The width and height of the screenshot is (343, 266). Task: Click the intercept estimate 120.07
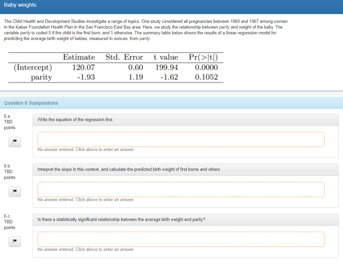point(84,67)
